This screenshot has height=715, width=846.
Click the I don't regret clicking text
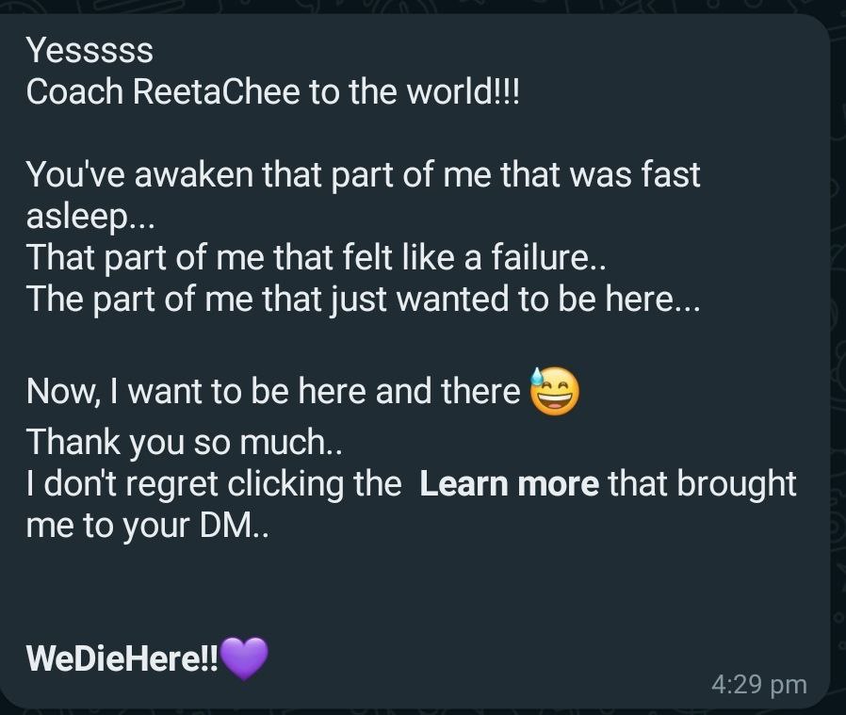click(x=214, y=484)
